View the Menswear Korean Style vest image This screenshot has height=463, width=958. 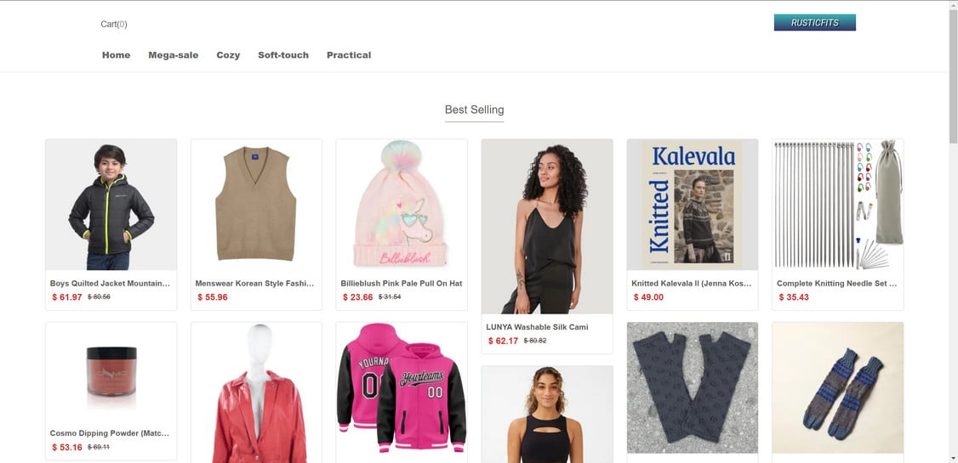tap(256, 206)
